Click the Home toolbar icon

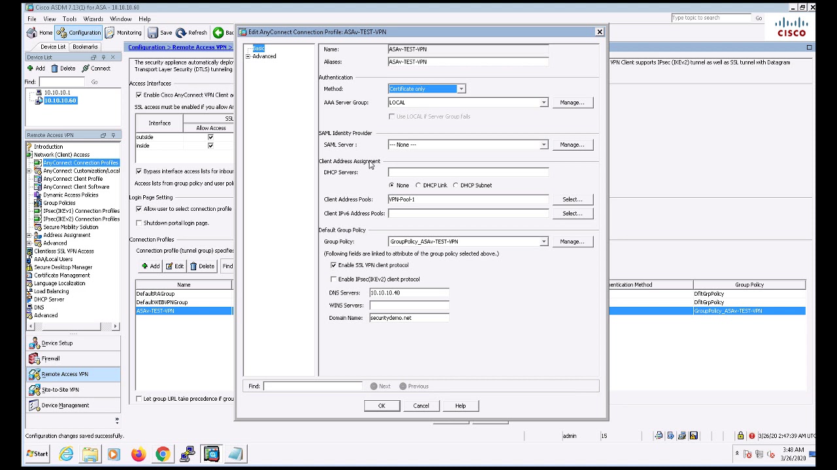[x=32, y=33]
